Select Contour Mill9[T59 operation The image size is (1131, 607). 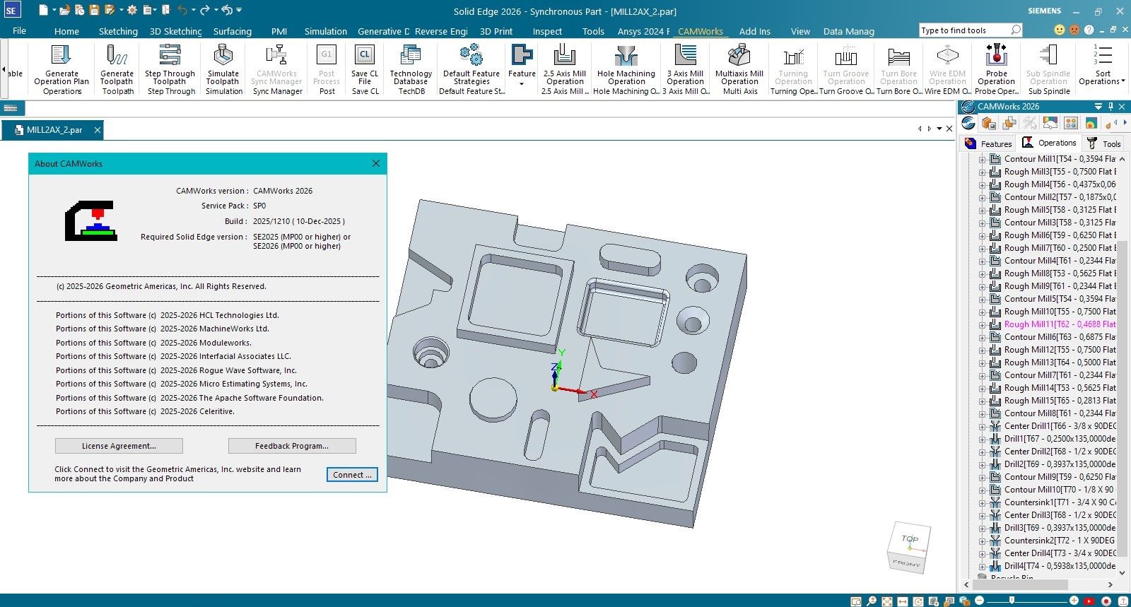coord(1060,477)
